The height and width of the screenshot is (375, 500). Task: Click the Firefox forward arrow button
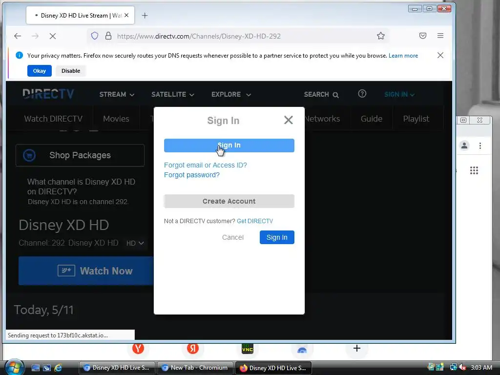pos(35,36)
